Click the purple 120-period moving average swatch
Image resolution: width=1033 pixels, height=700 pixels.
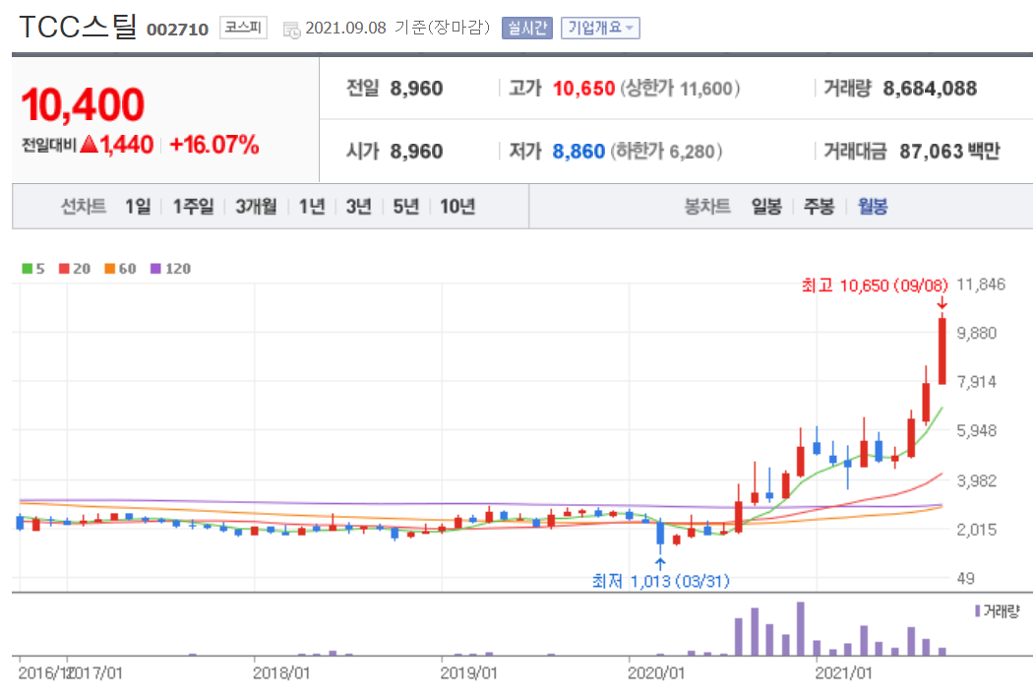[x=156, y=269]
